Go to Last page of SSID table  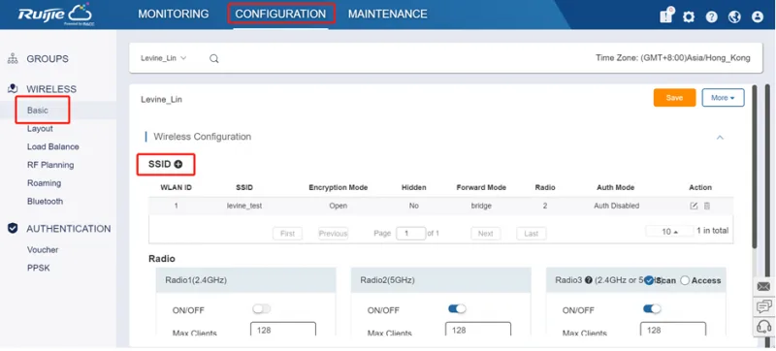point(531,234)
